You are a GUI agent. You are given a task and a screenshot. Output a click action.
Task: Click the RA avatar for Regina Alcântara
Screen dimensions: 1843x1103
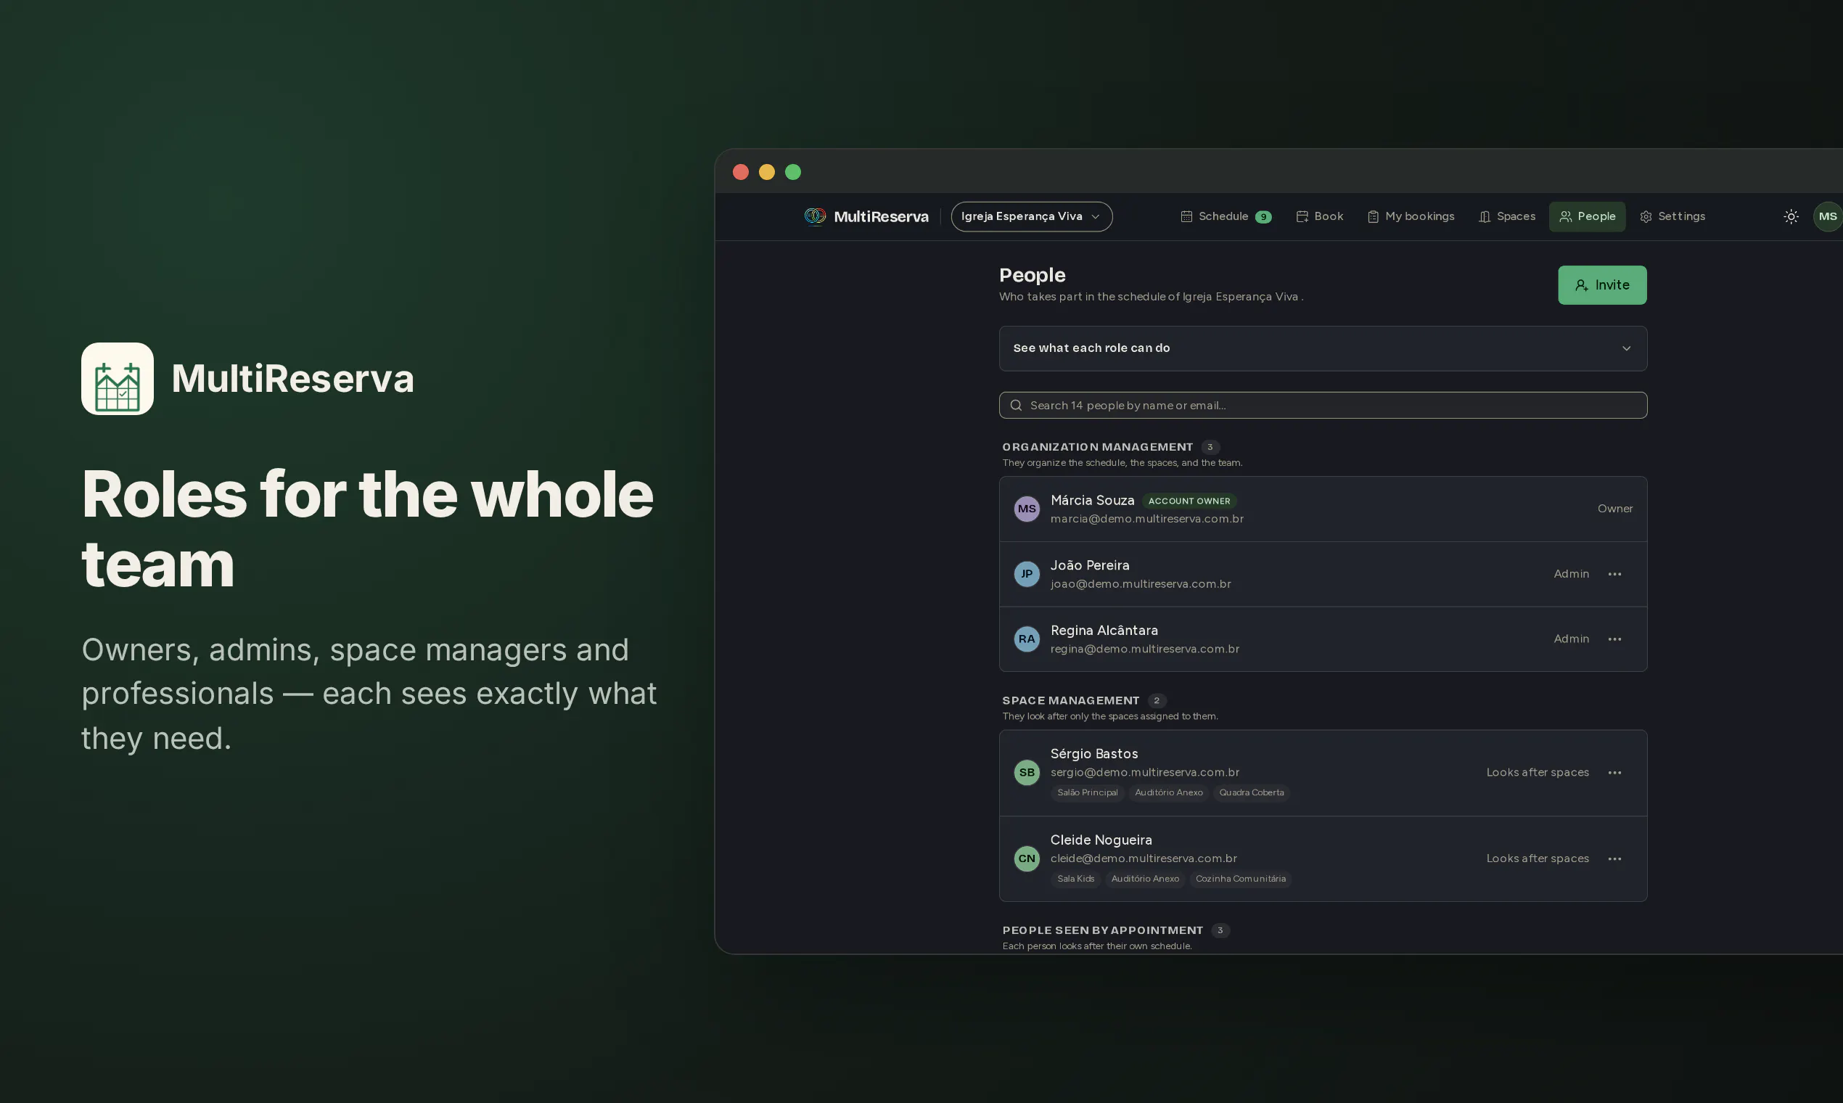click(x=1026, y=639)
